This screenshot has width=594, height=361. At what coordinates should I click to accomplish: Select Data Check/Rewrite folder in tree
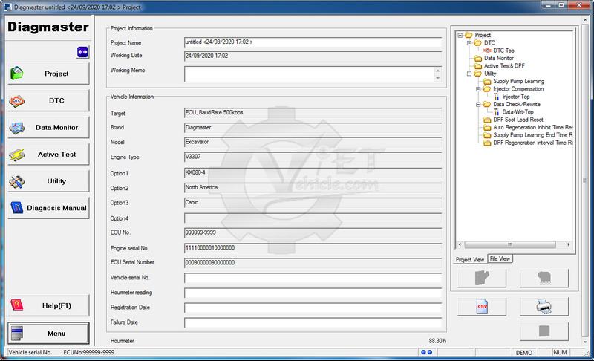click(x=516, y=104)
